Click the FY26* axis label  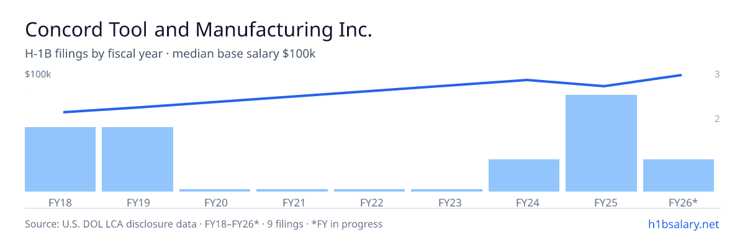pyautogui.click(x=683, y=202)
